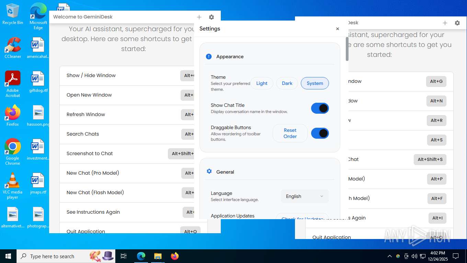Click the volume speaker tray icon
467x263 pixels.
tap(414, 256)
